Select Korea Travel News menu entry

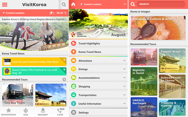[x=98, y=52]
